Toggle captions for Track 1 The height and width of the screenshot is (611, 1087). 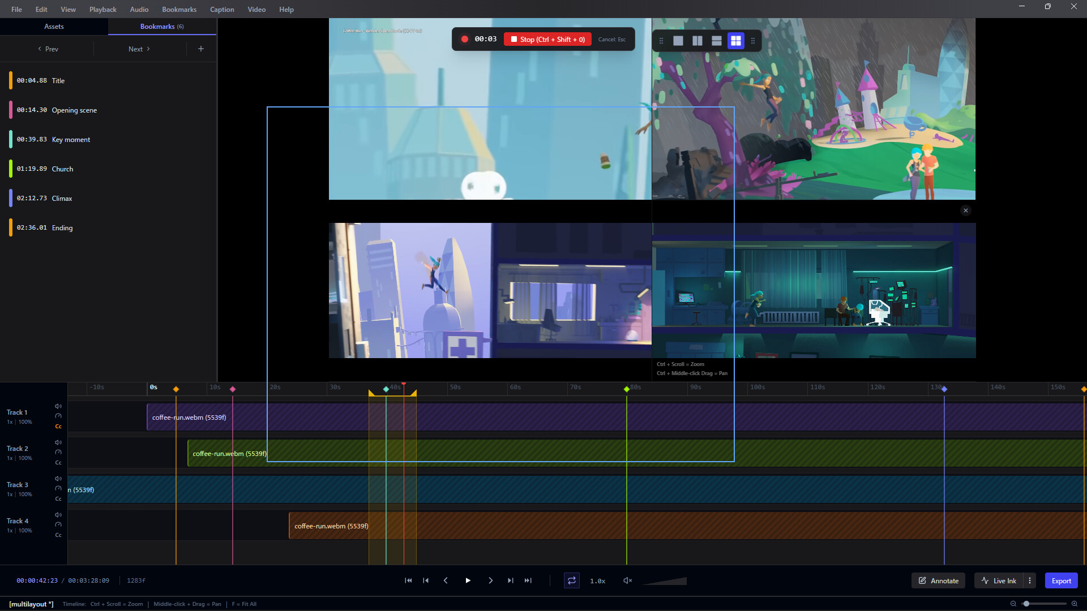(58, 426)
